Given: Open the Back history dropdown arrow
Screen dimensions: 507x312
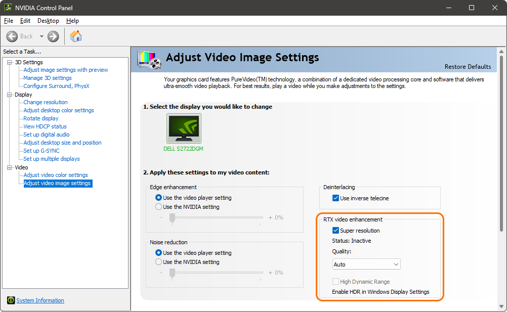Looking at the screenshot, I should 41,36.
